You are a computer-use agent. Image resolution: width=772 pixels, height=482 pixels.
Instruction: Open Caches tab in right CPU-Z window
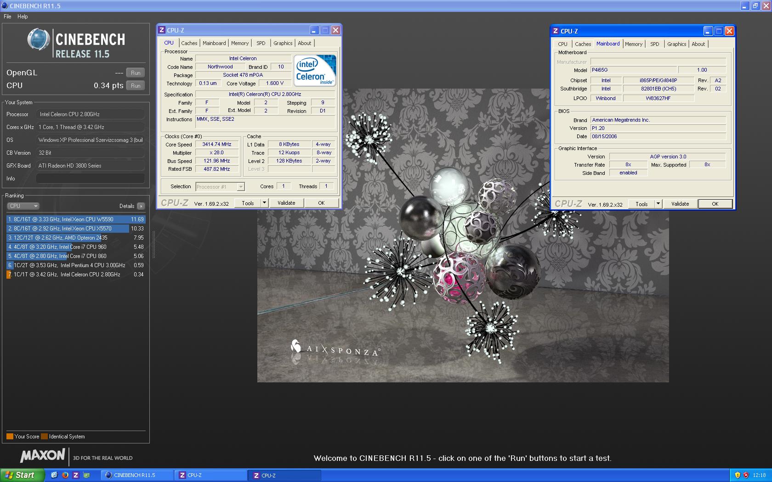[583, 44]
